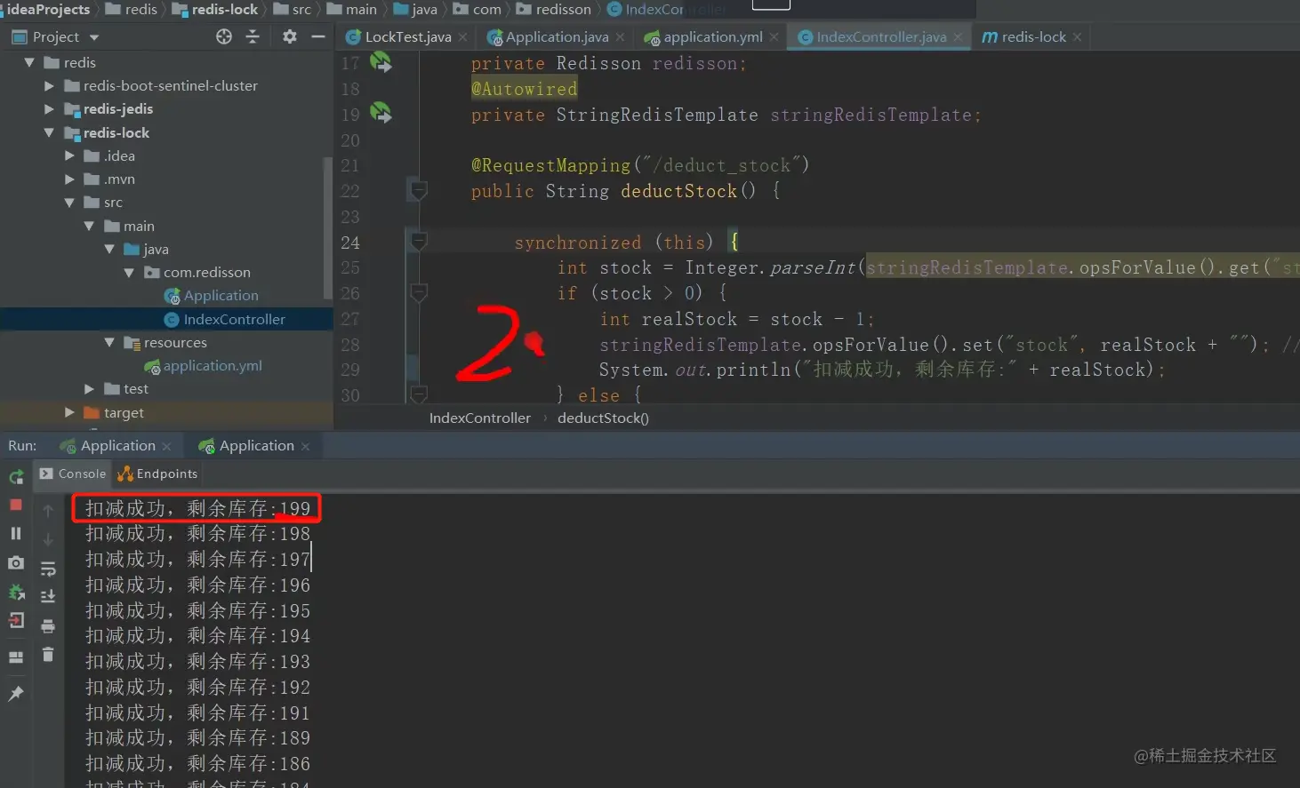Click the camera thread dump icon
Screen dimensions: 1300x788
tap(16, 562)
